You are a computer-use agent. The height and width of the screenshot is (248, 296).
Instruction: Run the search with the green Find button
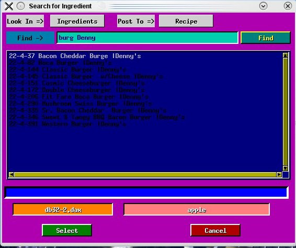pyautogui.click(x=266, y=38)
